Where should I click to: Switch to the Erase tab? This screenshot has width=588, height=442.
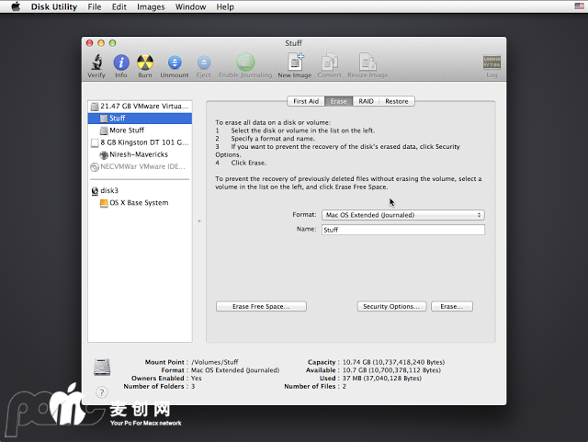(339, 101)
